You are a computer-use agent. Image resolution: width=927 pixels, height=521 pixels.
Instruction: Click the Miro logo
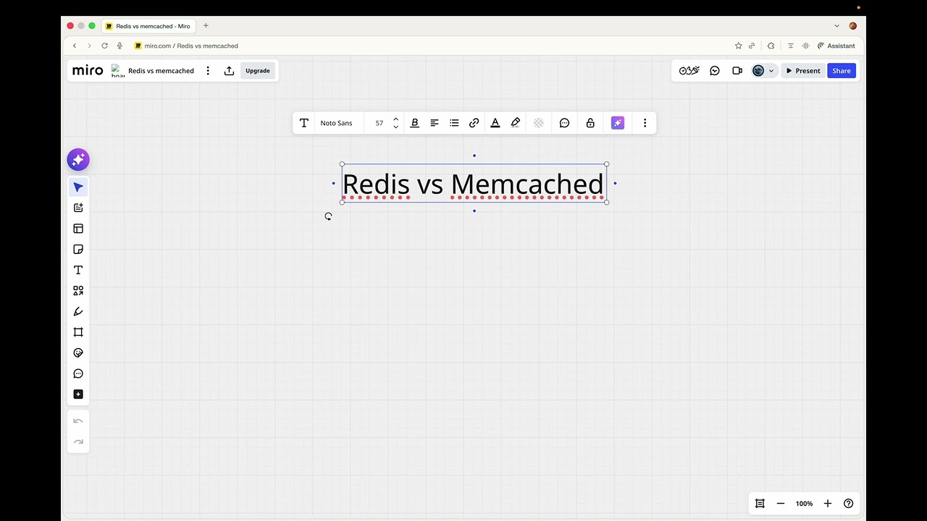click(88, 70)
